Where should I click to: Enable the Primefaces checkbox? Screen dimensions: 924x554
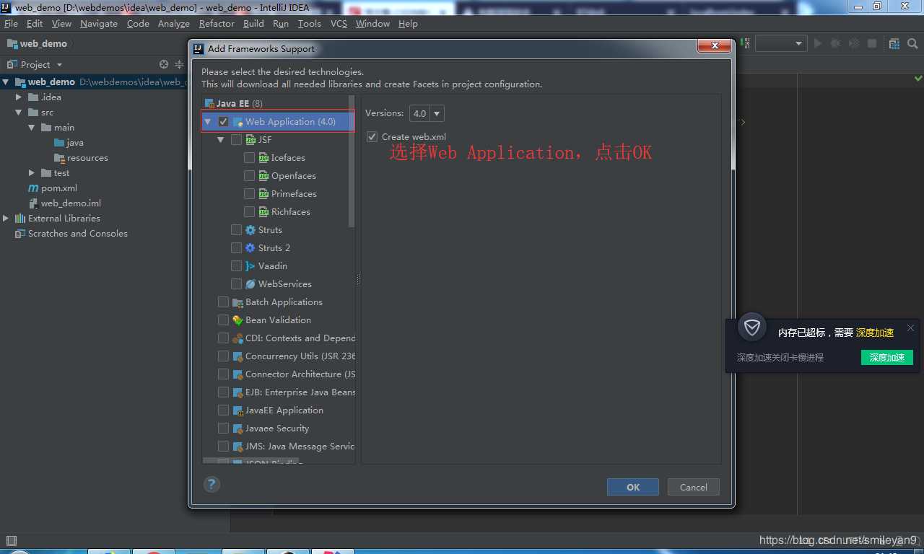click(249, 194)
